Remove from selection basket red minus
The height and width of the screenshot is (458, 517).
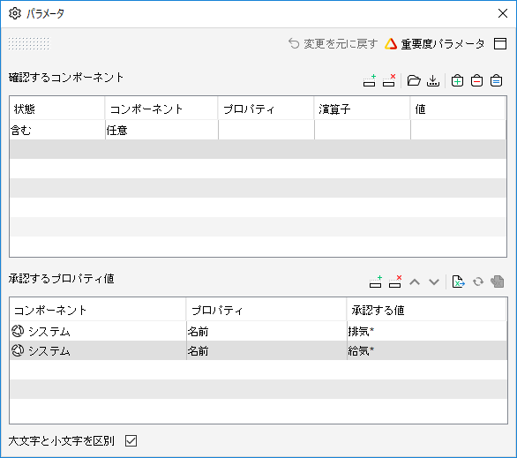point(476,81)
